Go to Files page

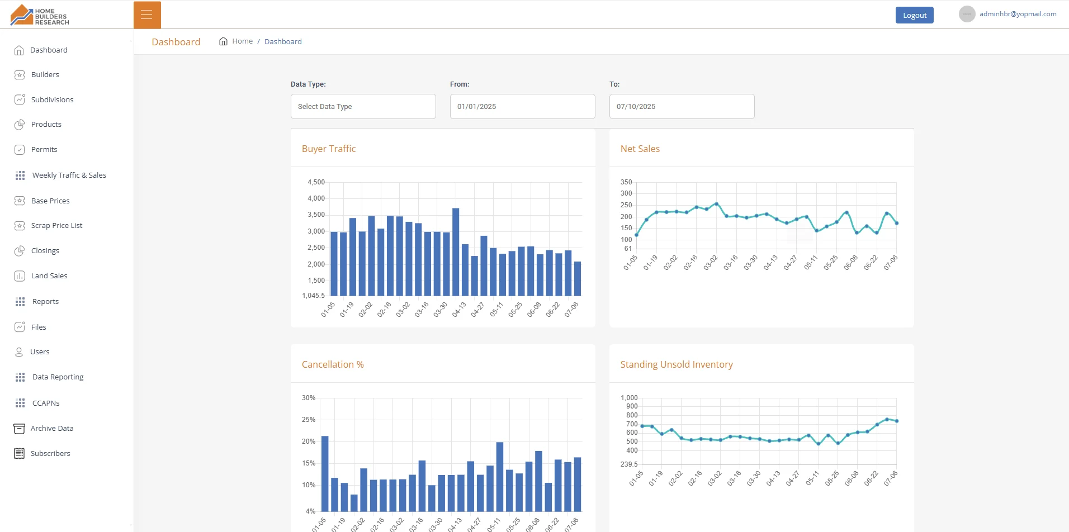point(39,327)
